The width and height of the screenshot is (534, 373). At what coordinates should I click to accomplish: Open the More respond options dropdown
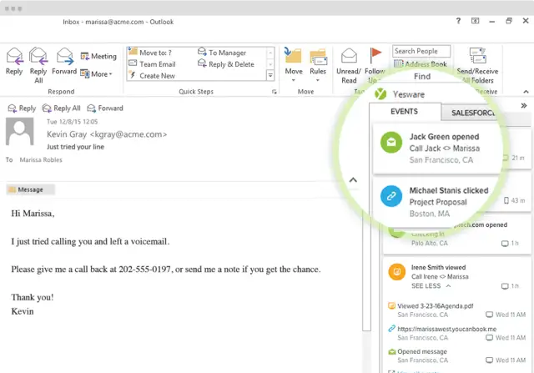tap(97, 74)
